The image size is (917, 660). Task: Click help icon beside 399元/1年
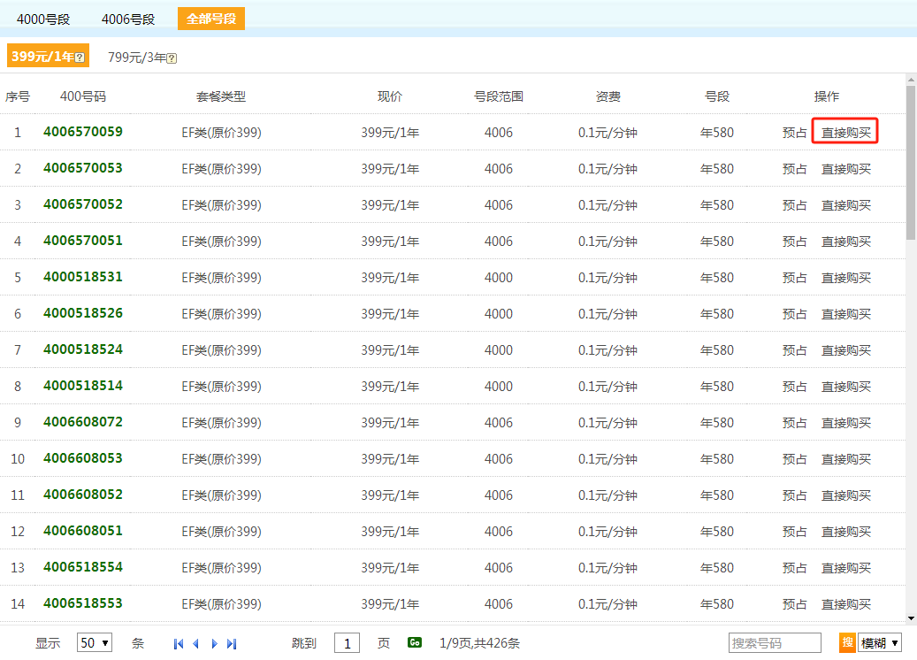[80, 58]
